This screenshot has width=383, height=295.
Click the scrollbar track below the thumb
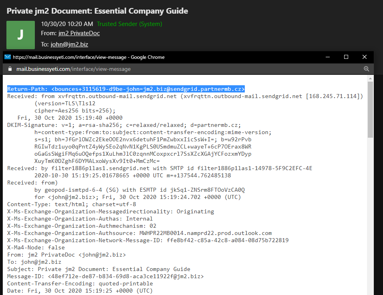click(371, 220)
